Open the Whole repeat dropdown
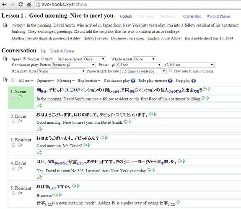 [x=145, y=59]
